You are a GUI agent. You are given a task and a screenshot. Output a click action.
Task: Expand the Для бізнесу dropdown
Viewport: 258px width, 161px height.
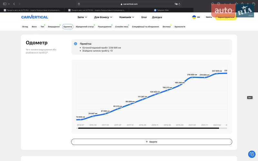[103, 17]
